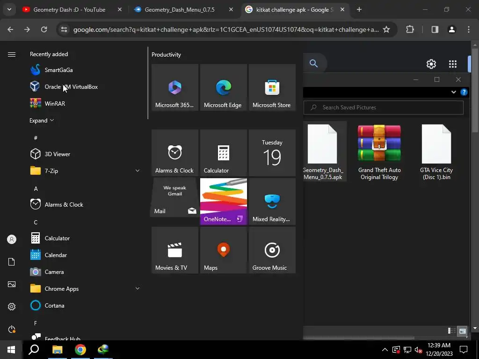Toggle the Start menu hamburger navigation
Image resolution: width=479 pixels, height=359 pixels.
click(x=12, y=54)
